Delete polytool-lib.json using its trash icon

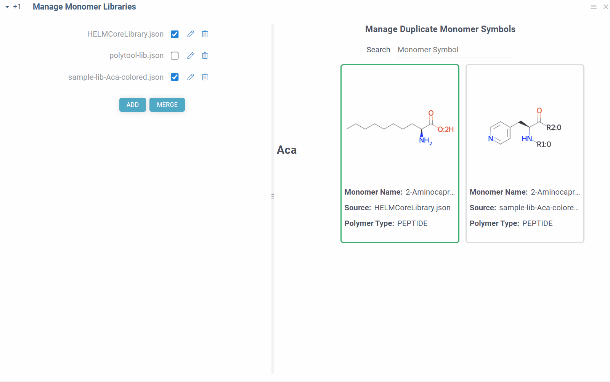[205, 55]
